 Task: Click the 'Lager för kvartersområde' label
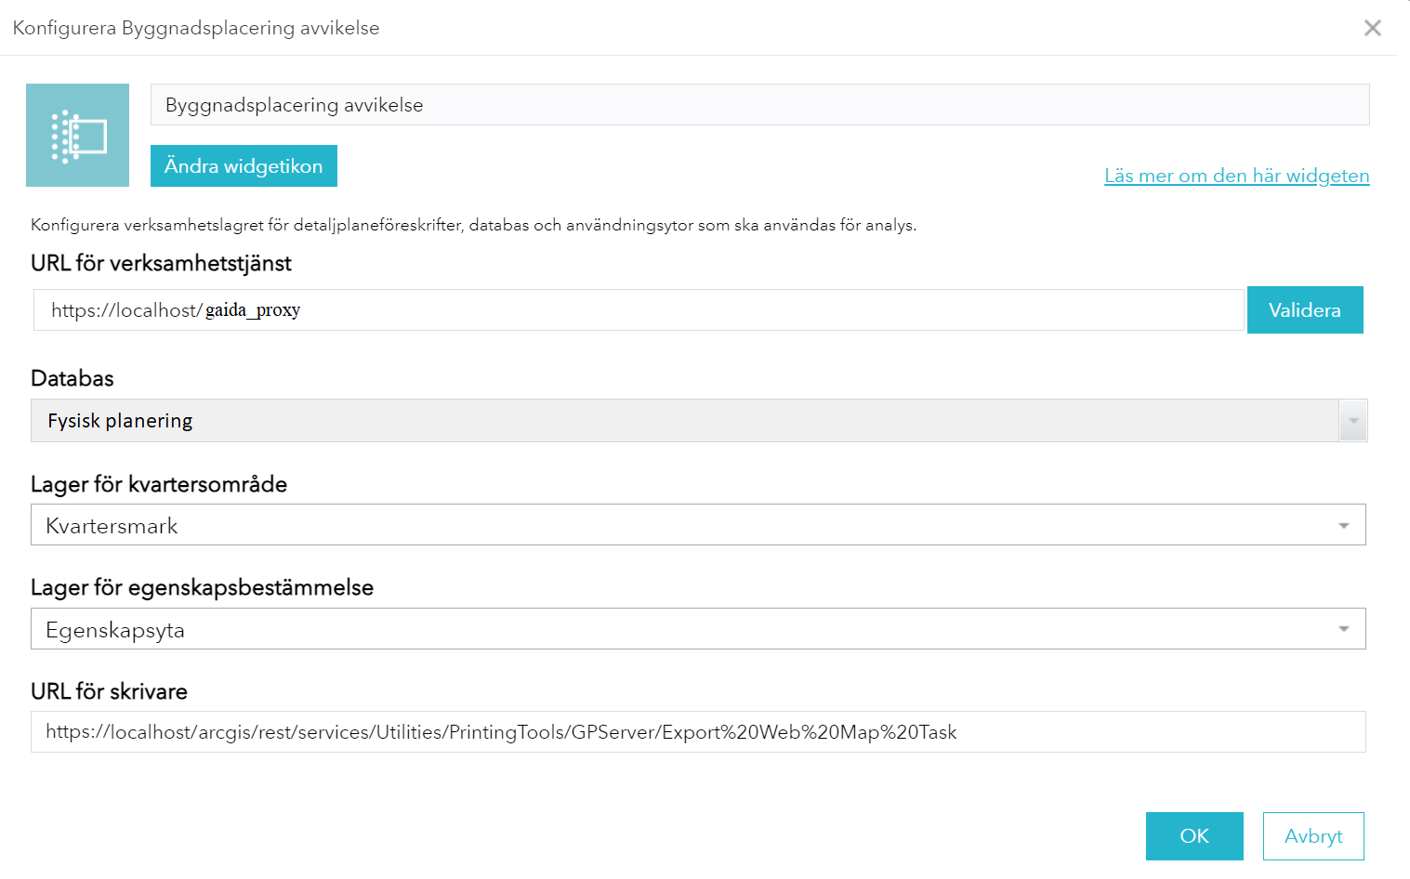pos(159,484)
